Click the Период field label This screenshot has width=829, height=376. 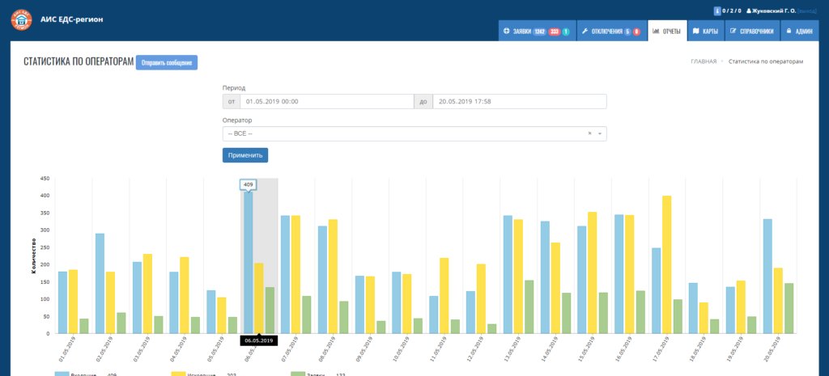(x=234, y=88)
